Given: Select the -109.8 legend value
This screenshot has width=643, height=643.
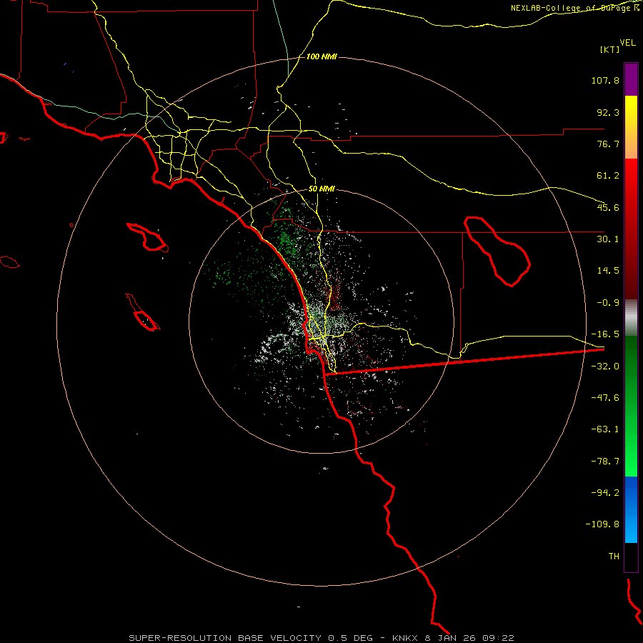Looking at the screenshot, I should 602,524.
